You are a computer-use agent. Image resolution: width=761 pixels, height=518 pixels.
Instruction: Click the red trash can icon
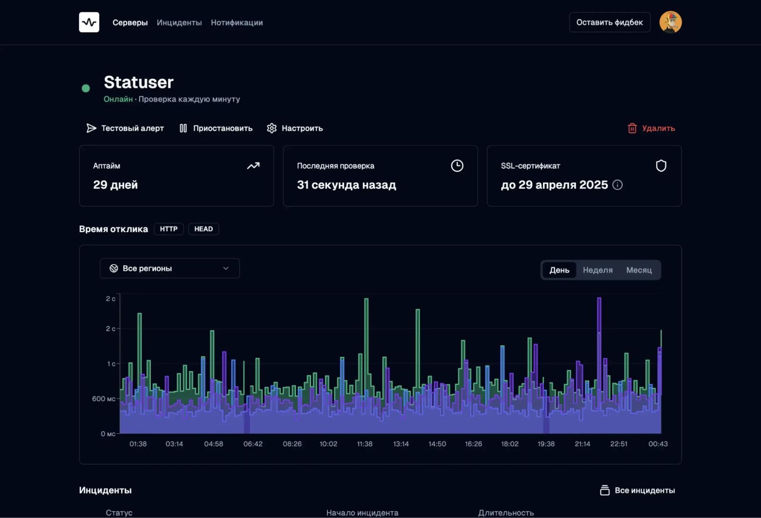(x=632, y=128)
